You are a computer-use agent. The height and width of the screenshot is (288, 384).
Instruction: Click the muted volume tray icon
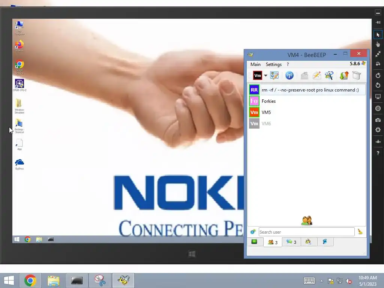click(x=349, y=281)
